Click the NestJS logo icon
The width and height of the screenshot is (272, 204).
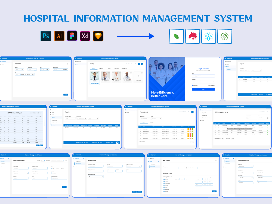click(x=192, y=36)
